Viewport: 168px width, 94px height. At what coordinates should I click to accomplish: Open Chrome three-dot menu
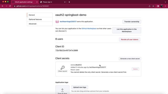click(x=165, y=6)
